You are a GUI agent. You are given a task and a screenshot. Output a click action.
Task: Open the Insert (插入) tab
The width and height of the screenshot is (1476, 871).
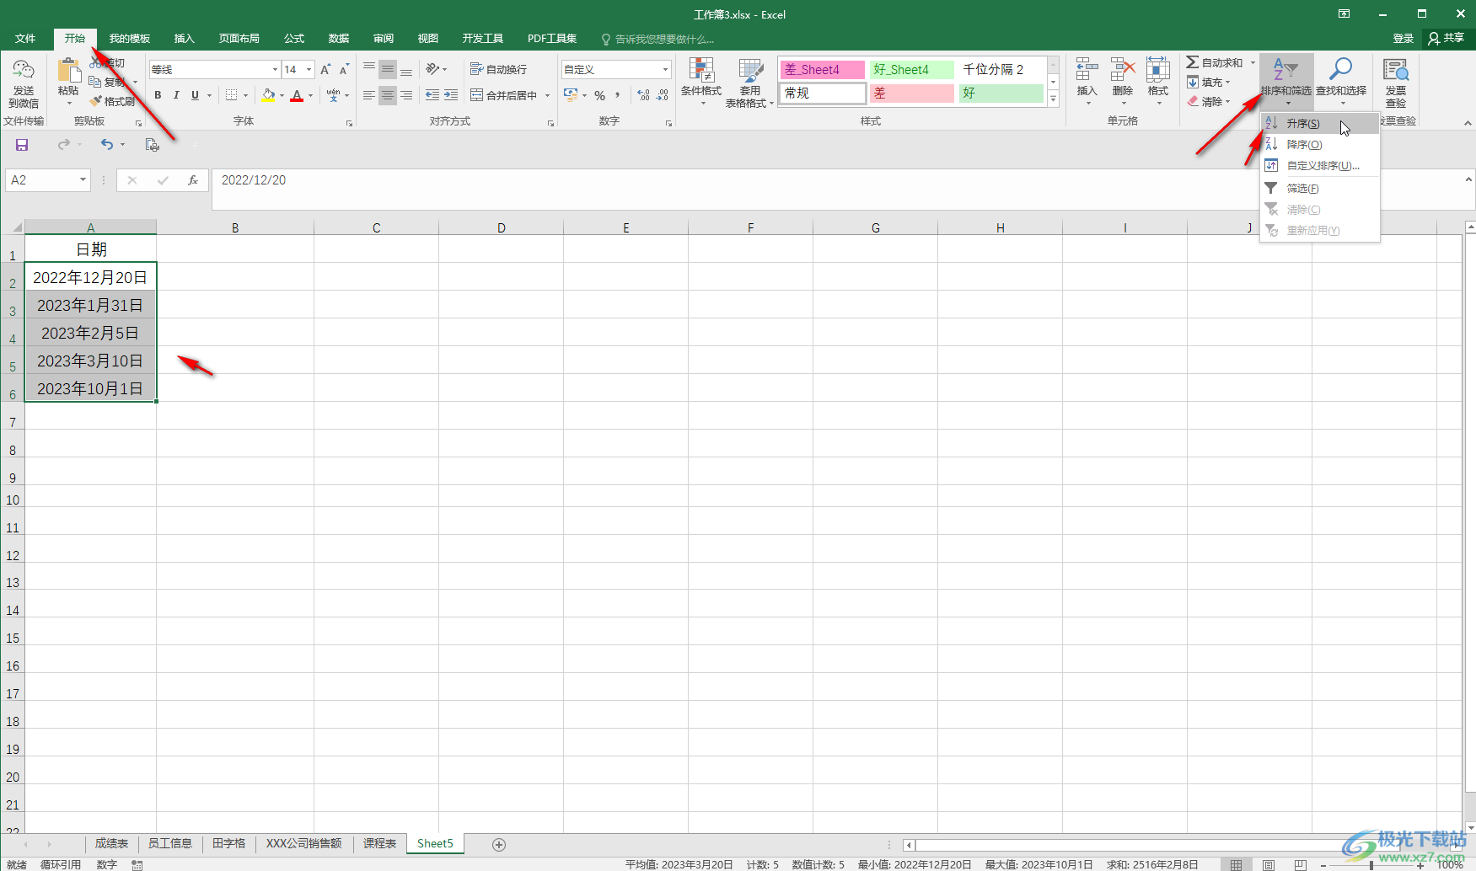(184, 39)
